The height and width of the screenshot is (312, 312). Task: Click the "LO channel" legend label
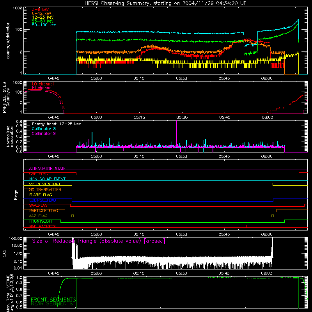pyautogui.click(x=43, y=84)
